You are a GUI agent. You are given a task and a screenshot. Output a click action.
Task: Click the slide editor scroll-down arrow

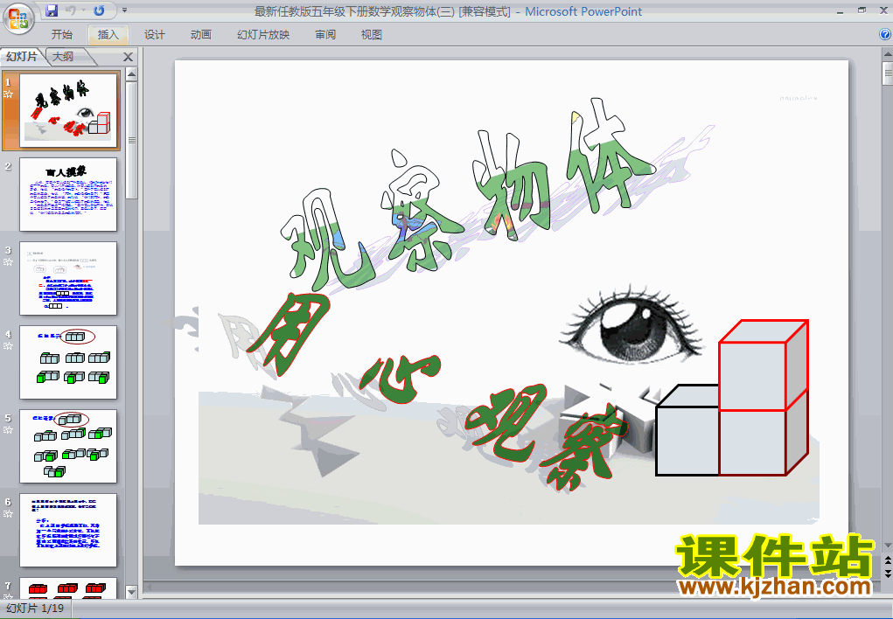pos(887,545)
